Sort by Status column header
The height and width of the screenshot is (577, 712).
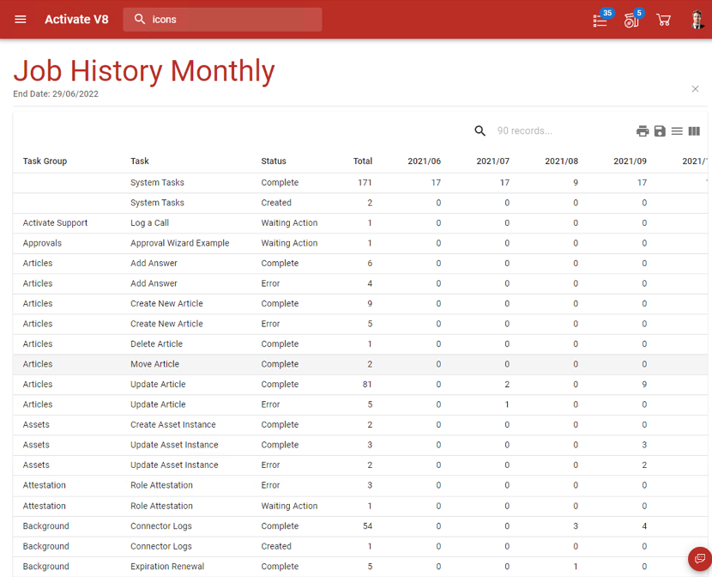[x=274, y=161]
